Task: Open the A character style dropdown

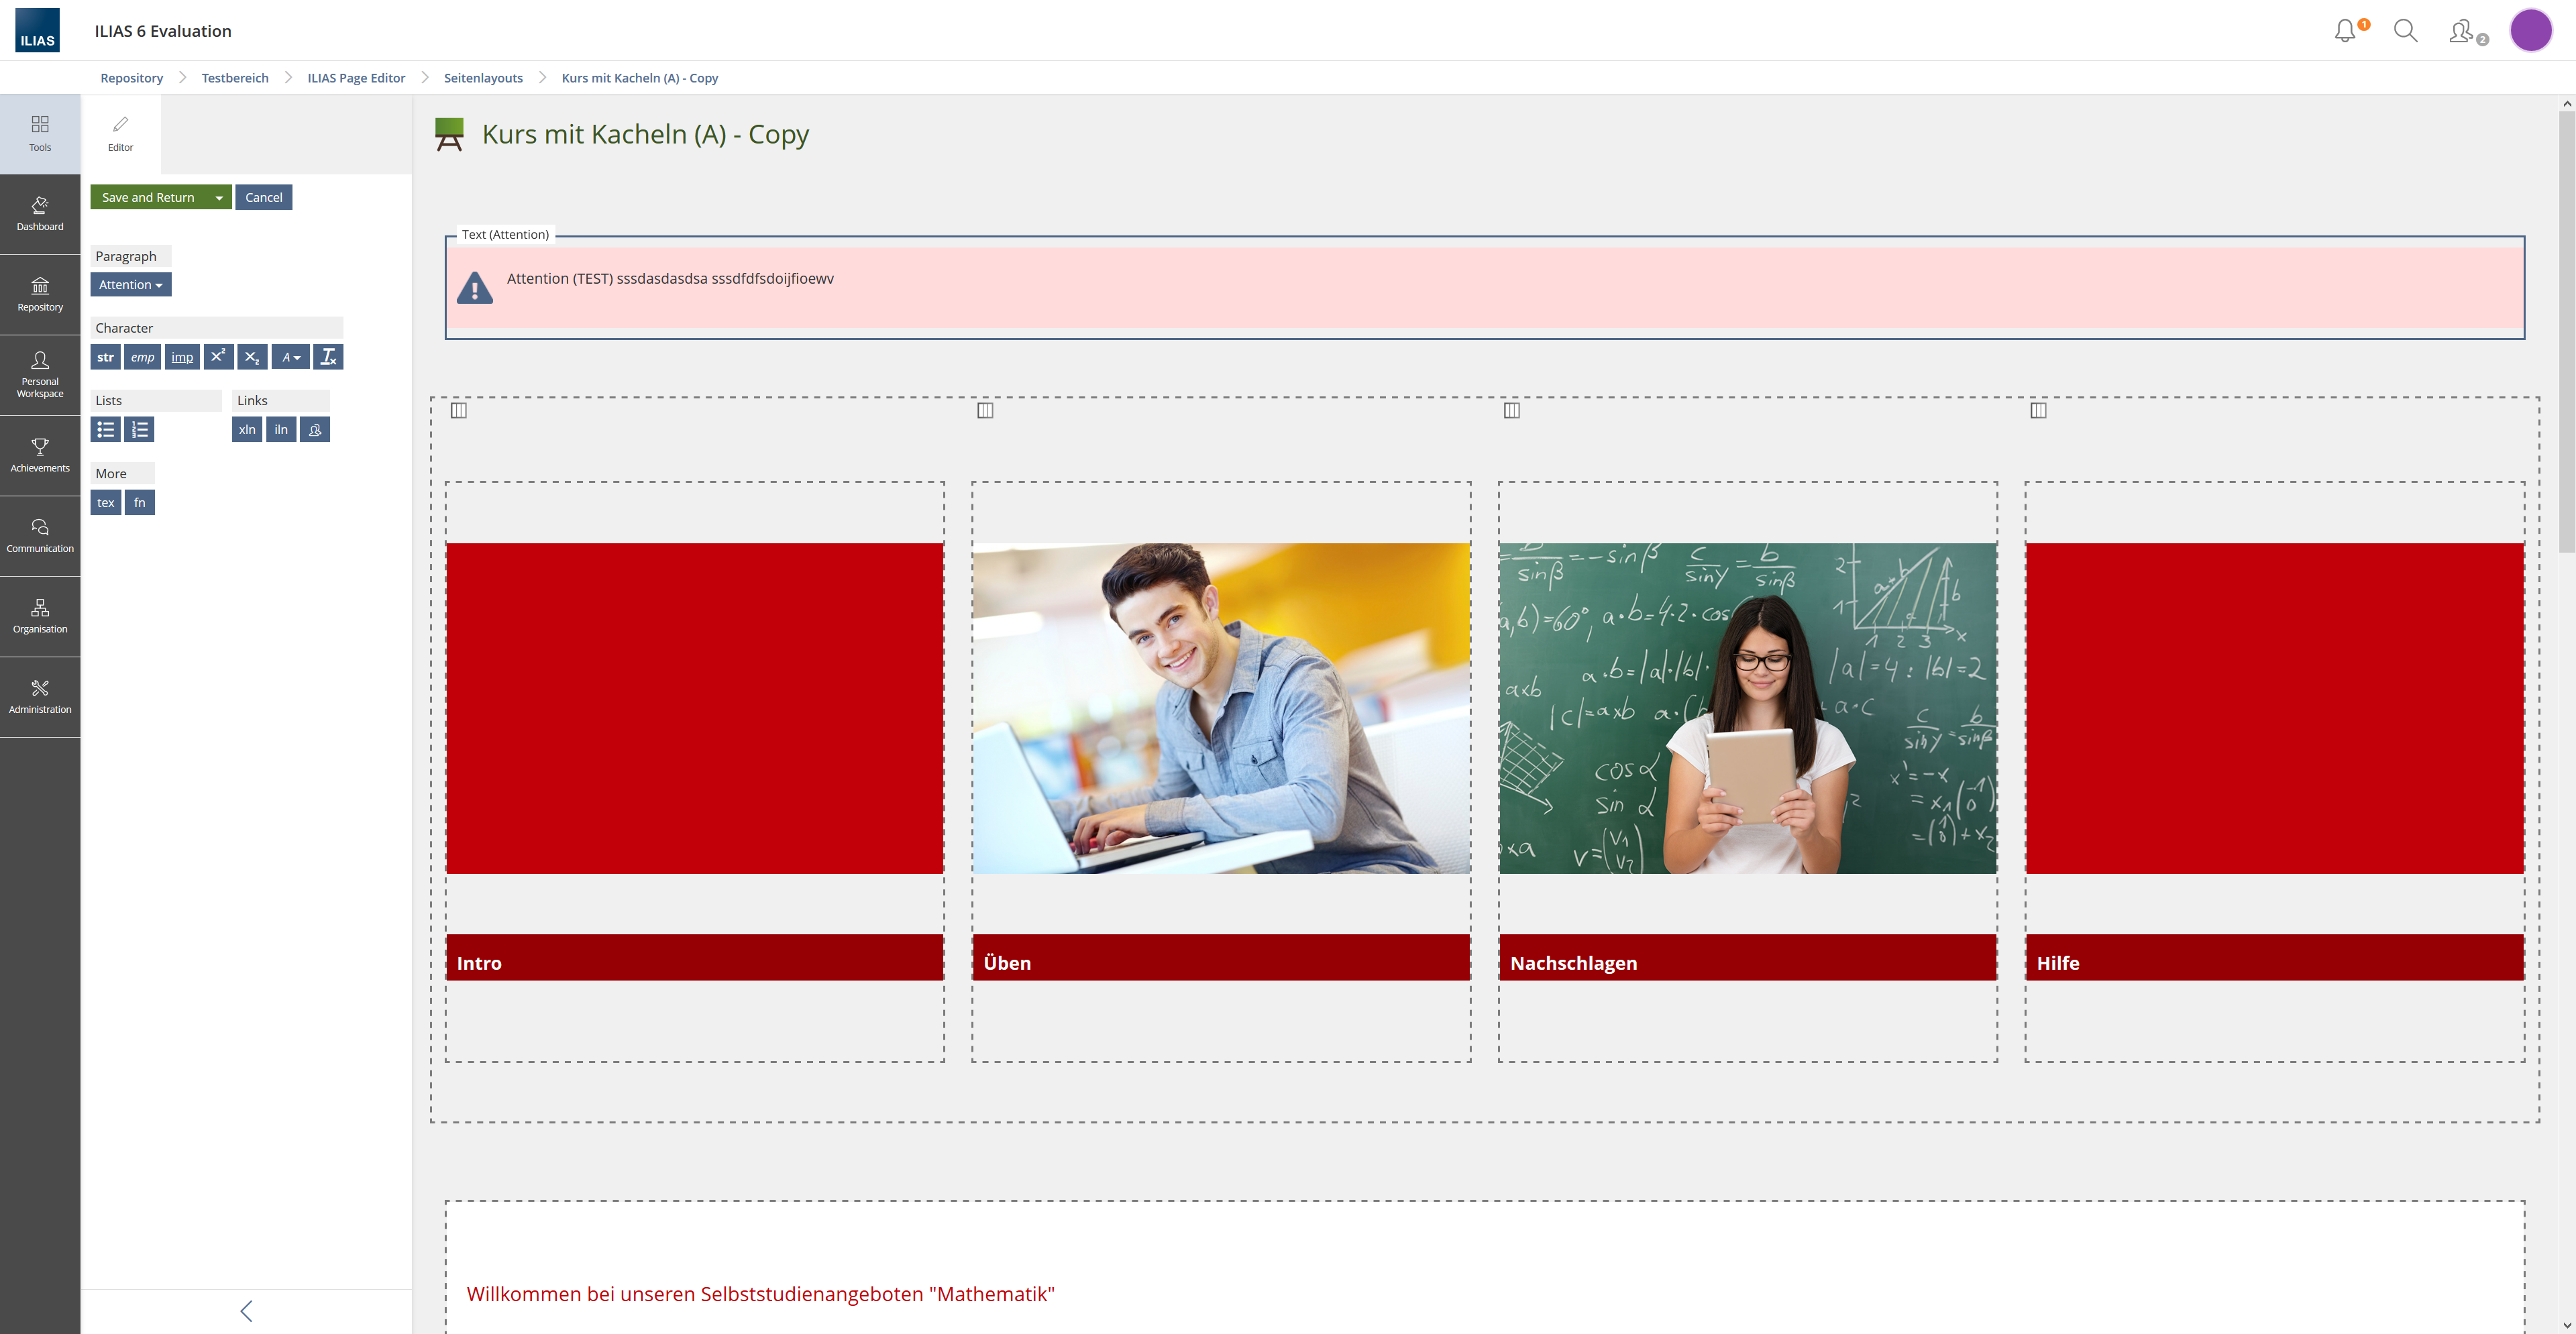Action: (290, 357)
